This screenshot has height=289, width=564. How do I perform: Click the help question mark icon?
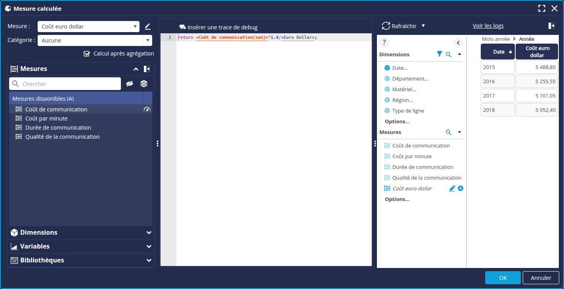[384, 43]
